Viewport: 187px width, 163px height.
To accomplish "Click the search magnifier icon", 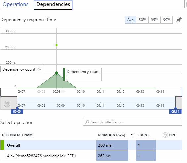I will click(x=87, y=122).
